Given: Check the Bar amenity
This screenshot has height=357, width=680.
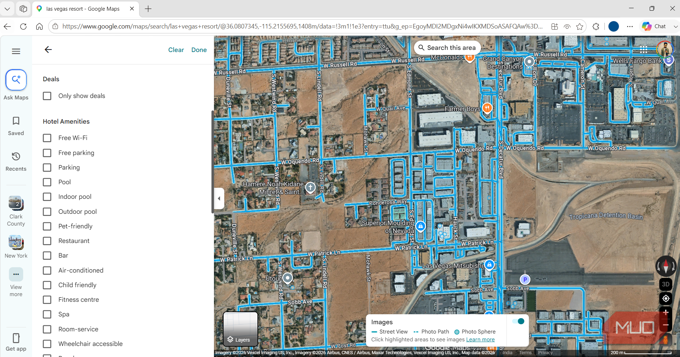Looking at the screenshot, I should point(47,255).
